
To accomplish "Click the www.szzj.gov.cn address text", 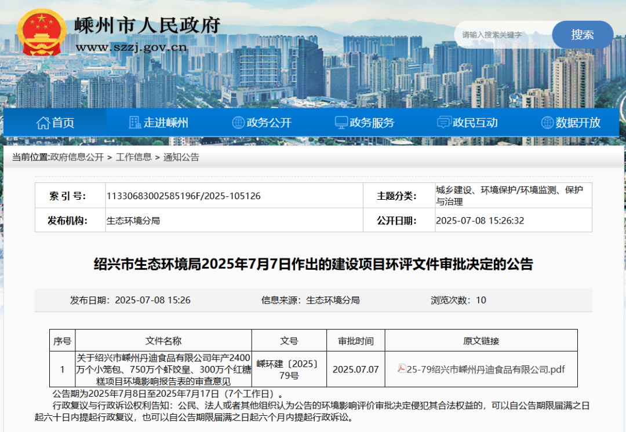I will [131, 47].
